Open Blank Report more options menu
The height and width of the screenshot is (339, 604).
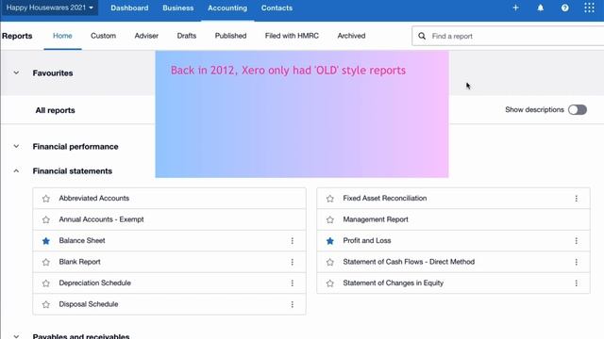pos(292,262)
